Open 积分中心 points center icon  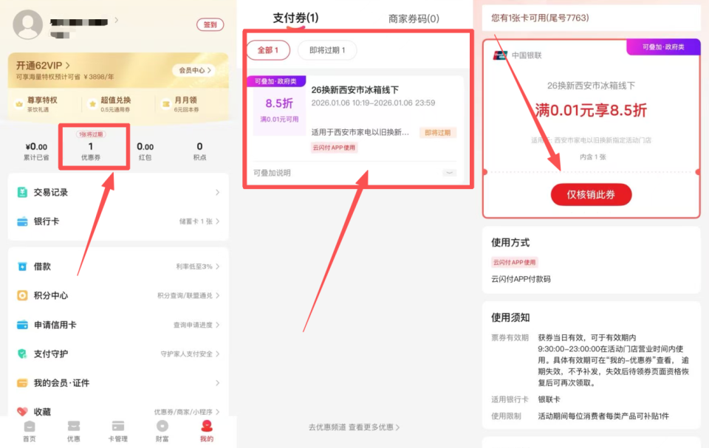(21, 295)
